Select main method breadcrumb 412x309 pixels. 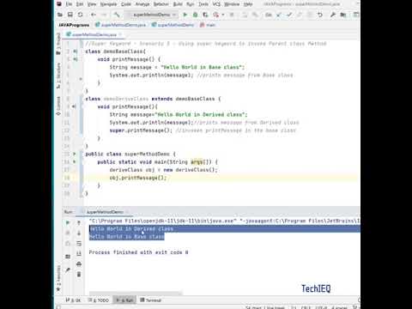point(208,25)
